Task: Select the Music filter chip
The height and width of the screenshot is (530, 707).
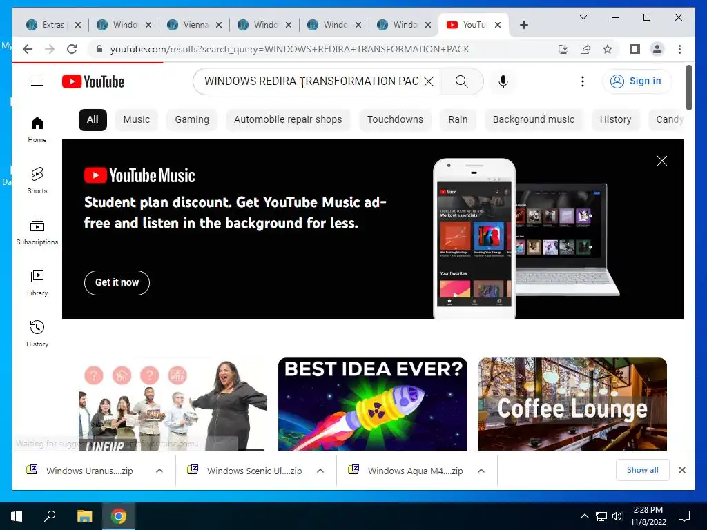Action: pyautogui.click(x=136, y=120)
